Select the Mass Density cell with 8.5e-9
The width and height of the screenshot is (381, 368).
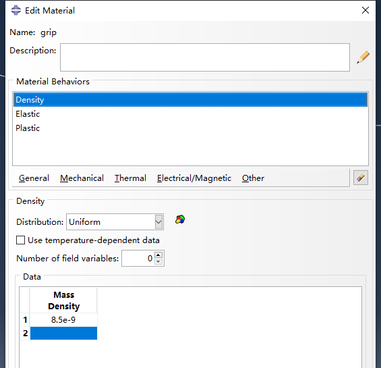63,320
